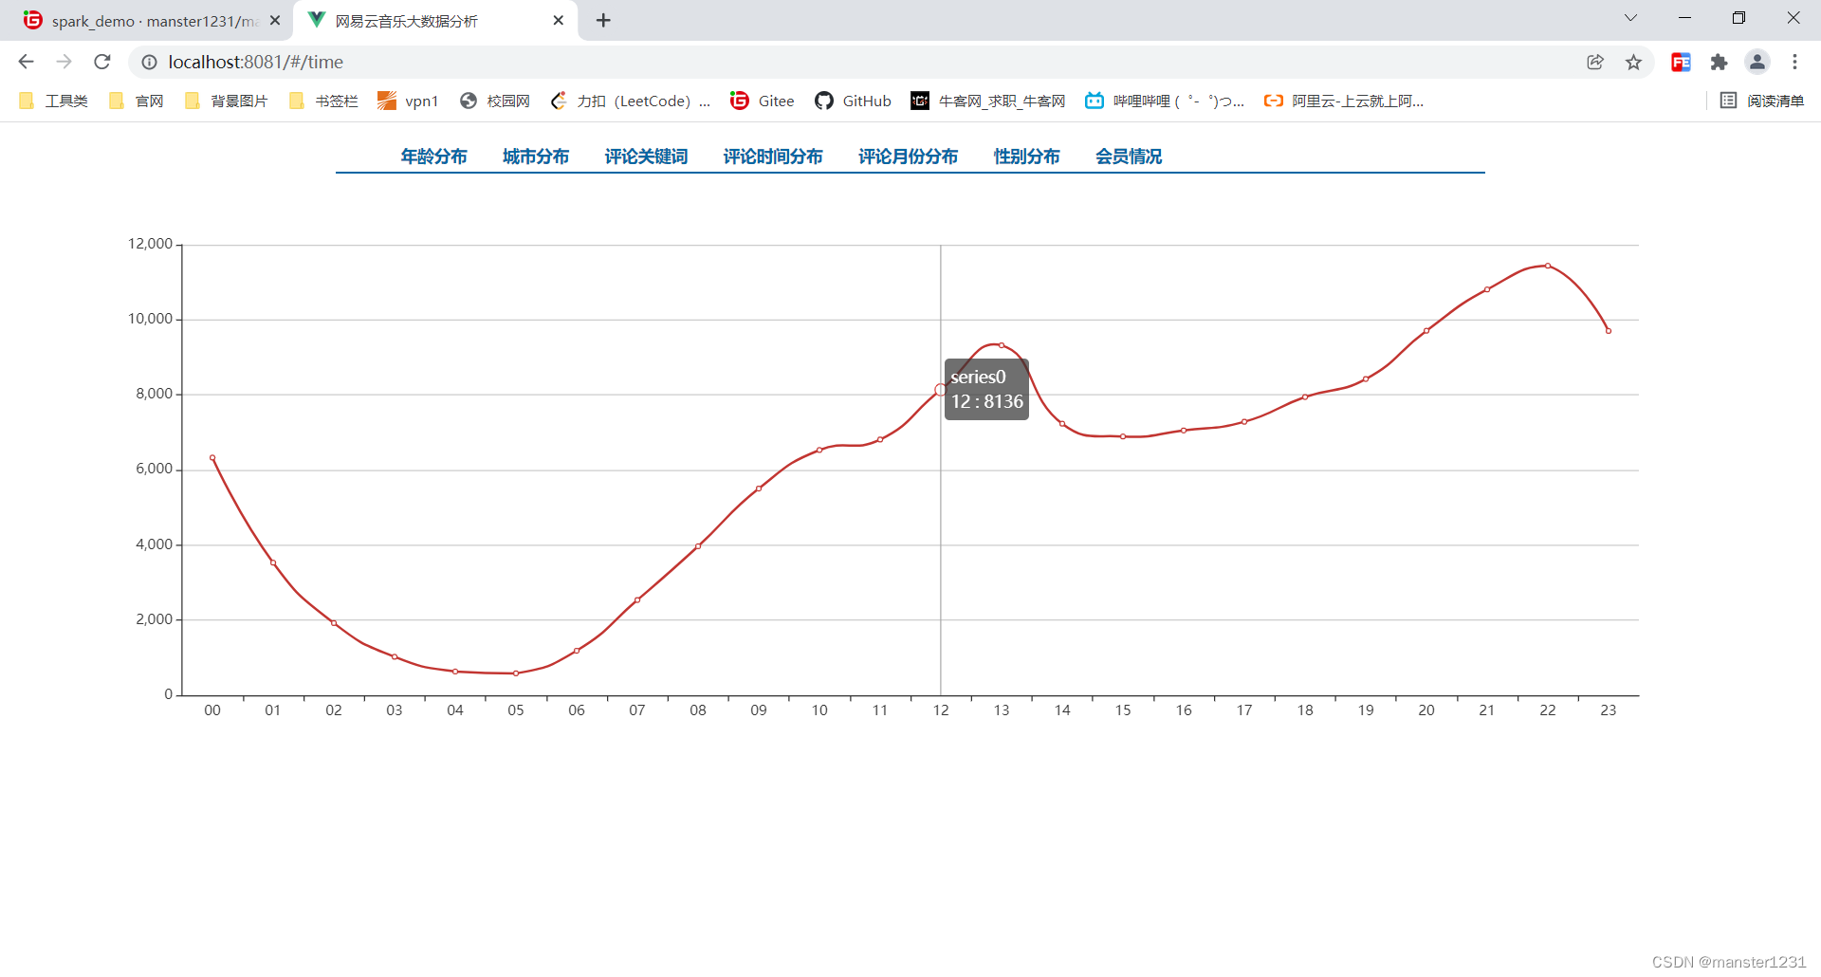Open the 阿里云 bookmark
This screenshot has height=977, width=1821.
tap(1343, 101)
